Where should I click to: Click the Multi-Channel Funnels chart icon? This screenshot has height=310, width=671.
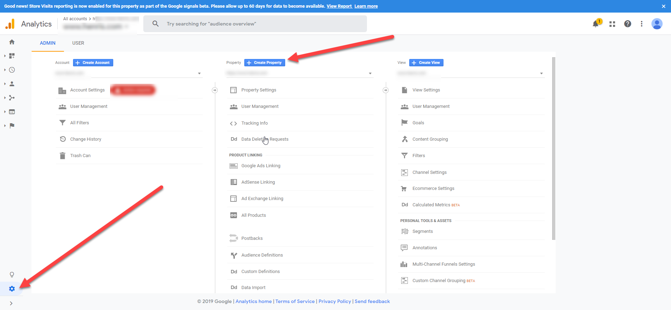[404, 264]
